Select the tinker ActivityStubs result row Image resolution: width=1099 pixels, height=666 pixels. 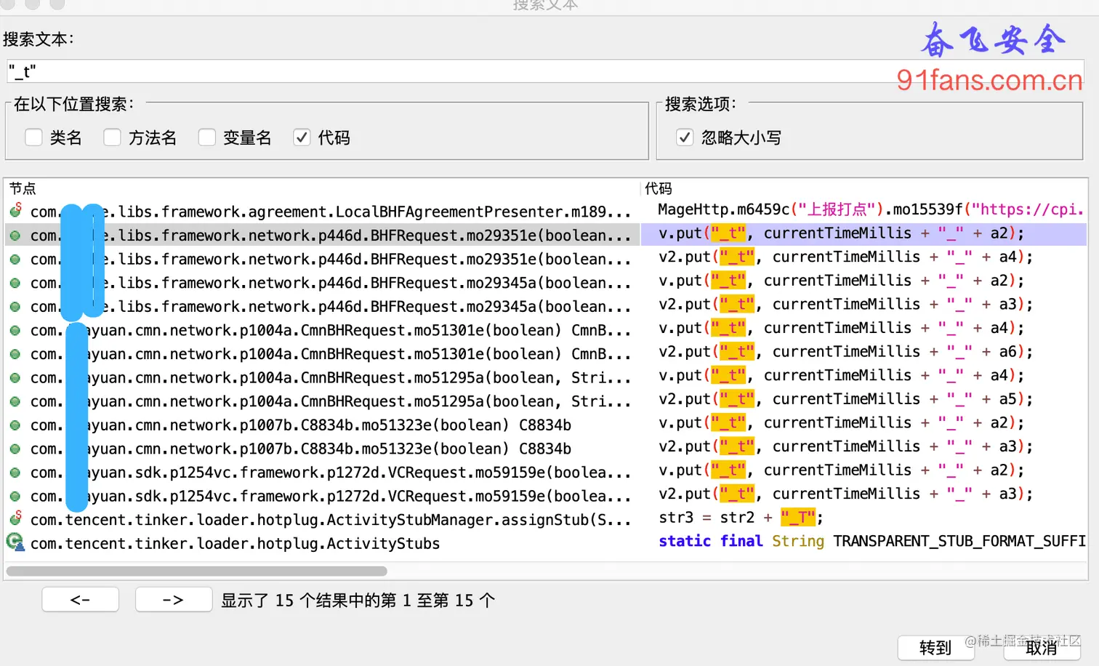point(322,543)
